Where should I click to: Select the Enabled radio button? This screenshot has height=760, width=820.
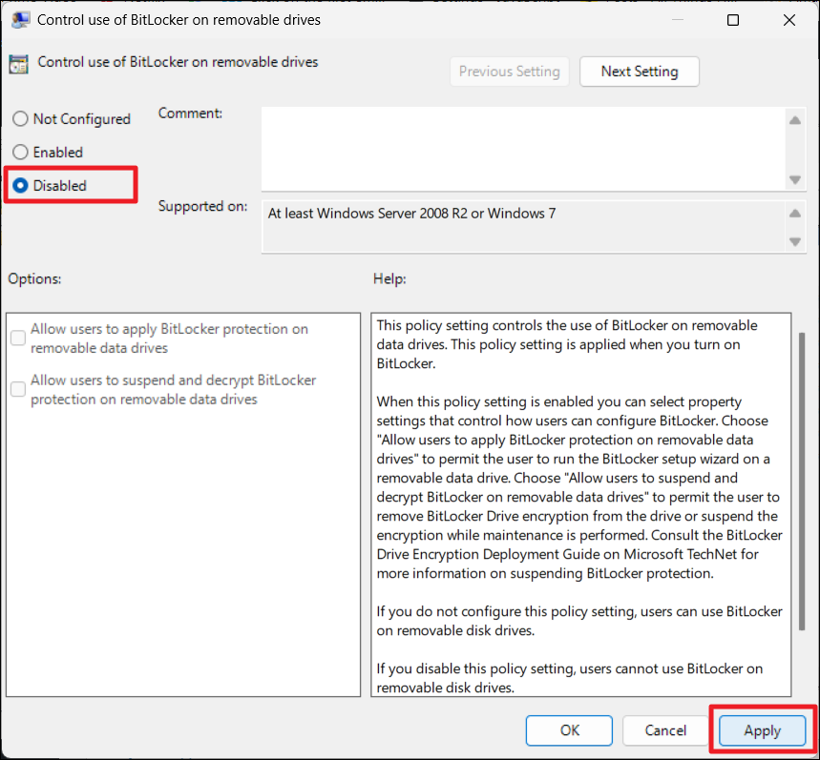[20, 152]
